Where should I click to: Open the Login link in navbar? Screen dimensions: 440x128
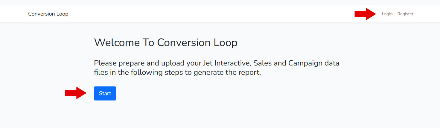click(x=387, y=14)
